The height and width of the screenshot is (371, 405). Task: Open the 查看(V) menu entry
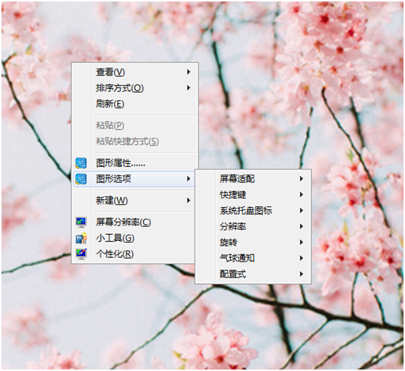tap(134, 72)
